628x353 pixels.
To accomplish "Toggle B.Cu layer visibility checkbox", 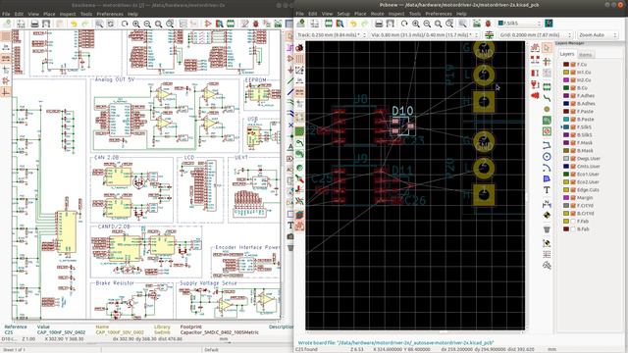I will coord(573,88).
